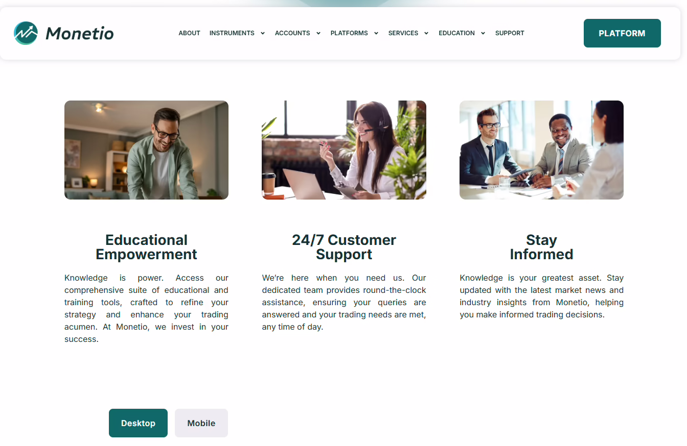
Task: Click the Monetio chart logo icon
Action: coord(26,33)
